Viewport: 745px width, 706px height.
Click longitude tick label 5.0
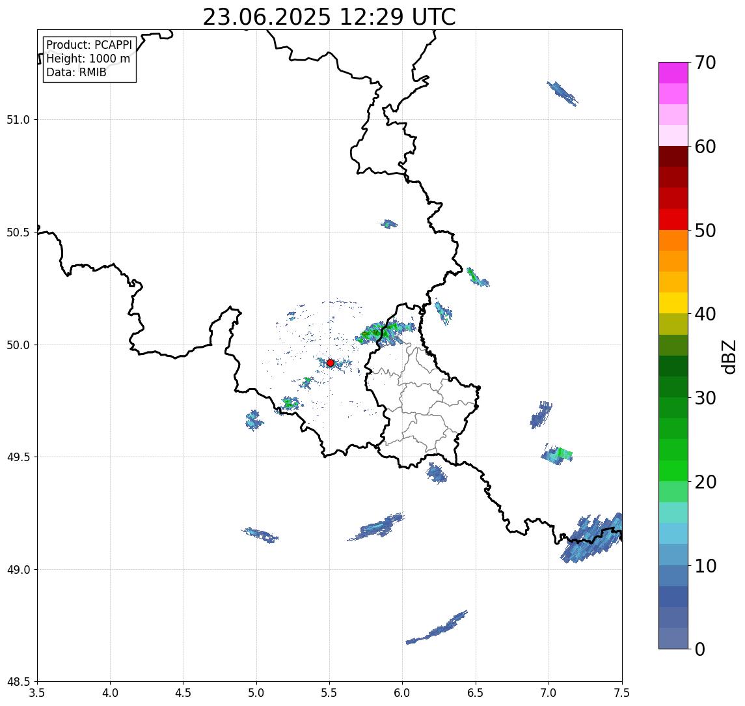(256, 693)
